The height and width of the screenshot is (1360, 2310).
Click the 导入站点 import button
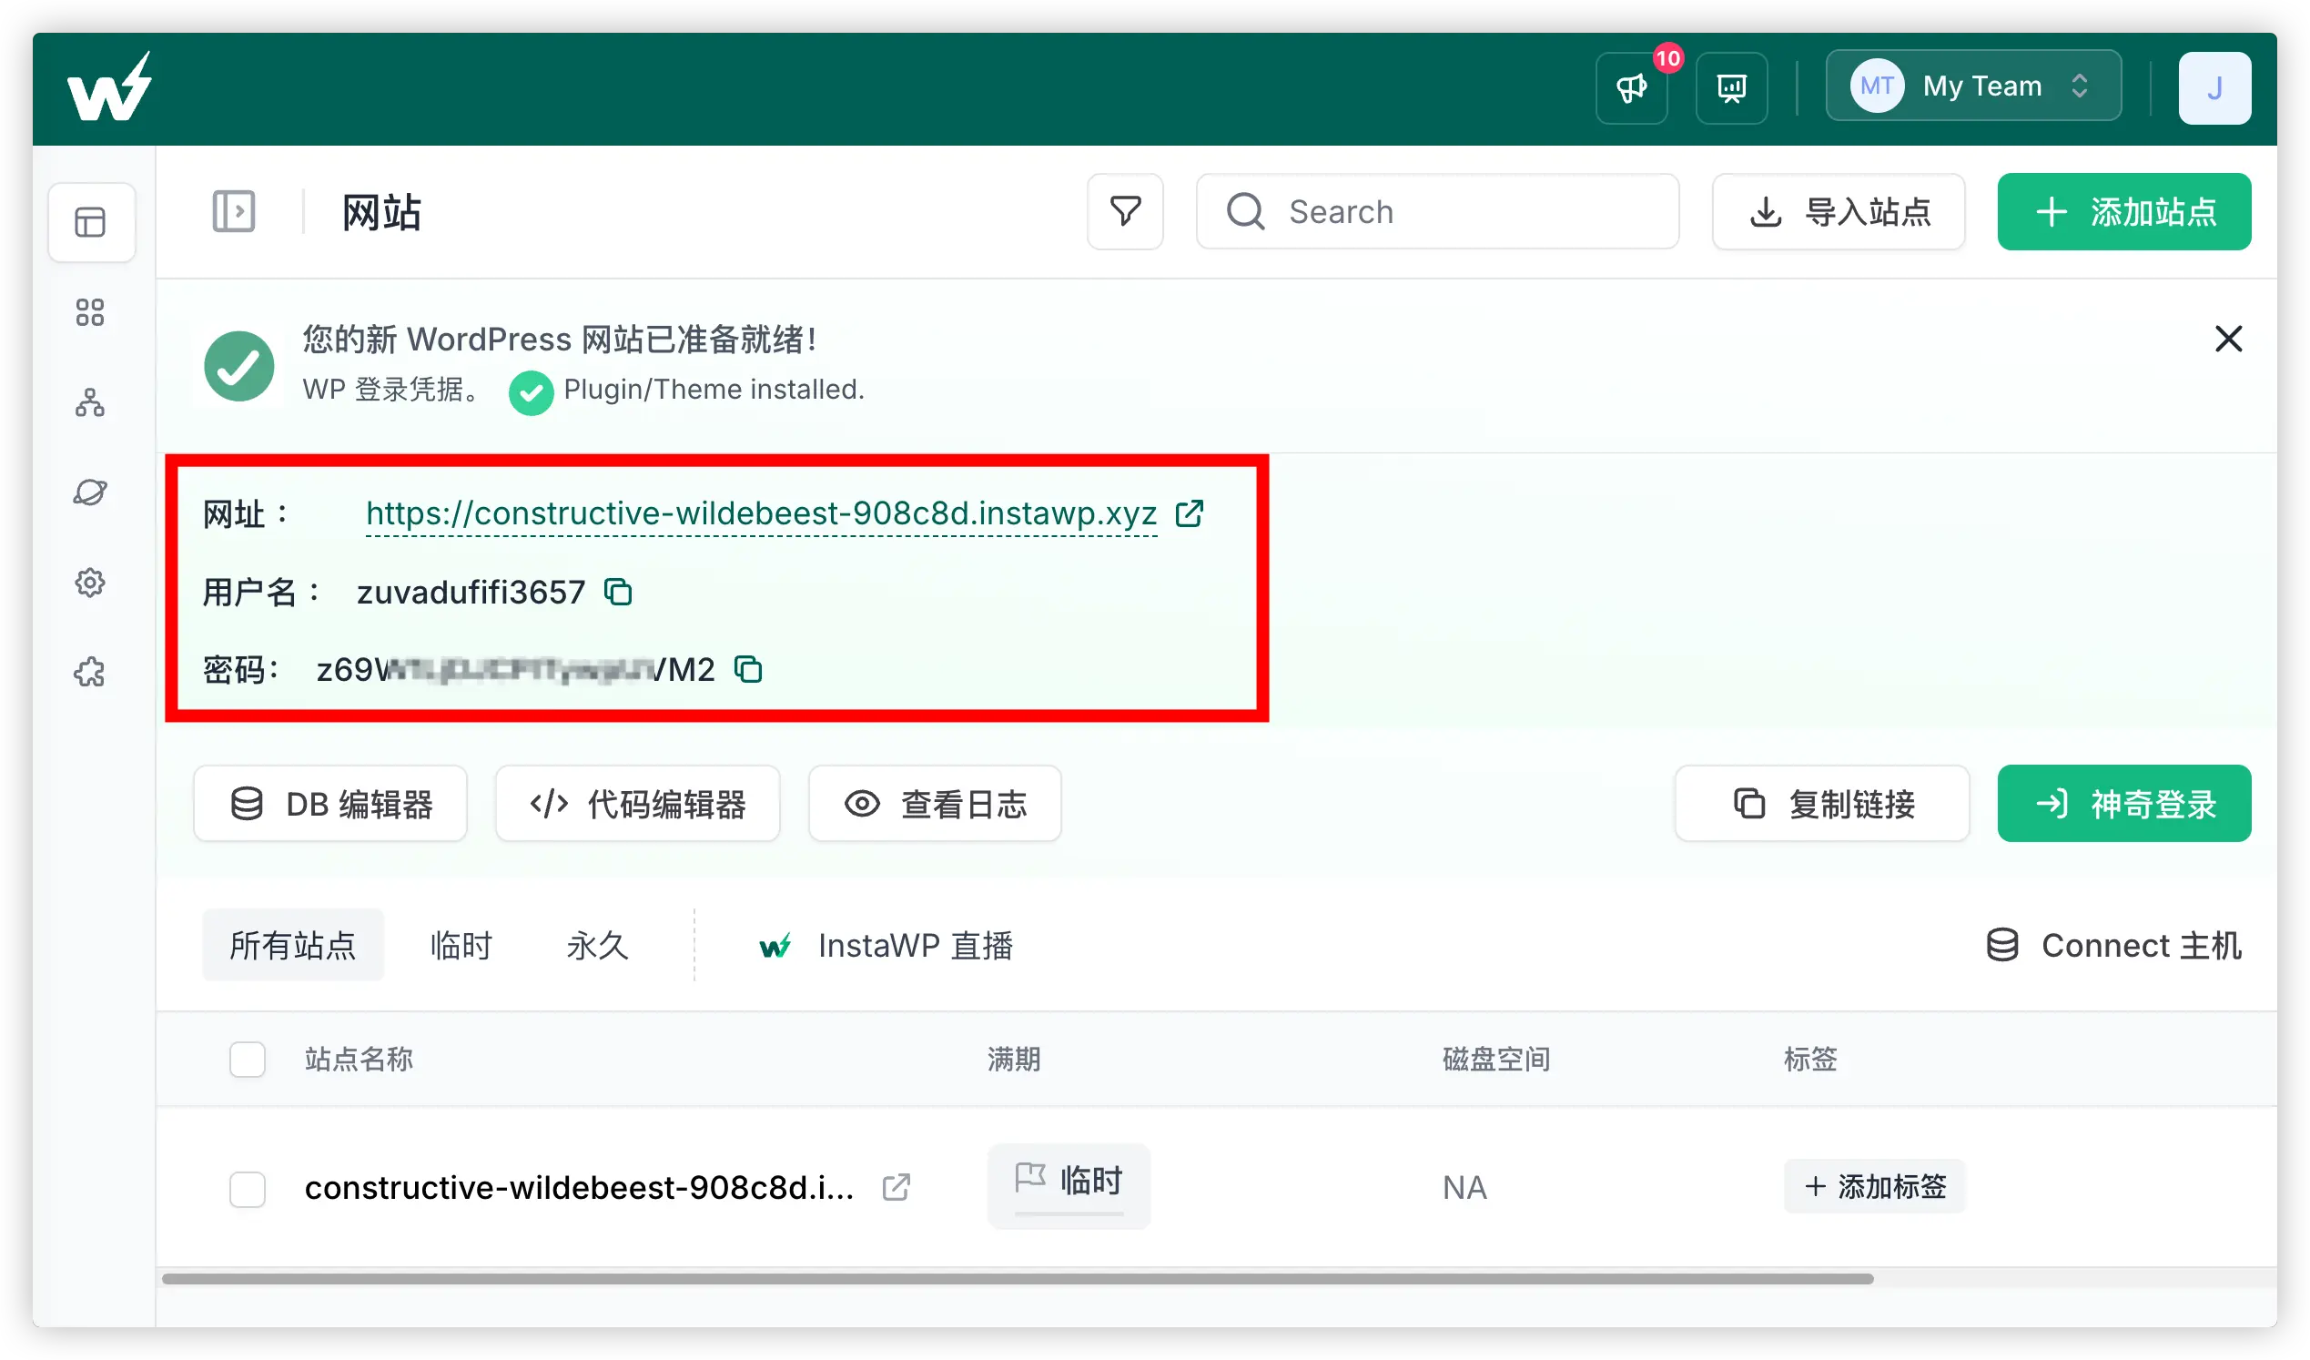pyautogui.click(x=1838, y=212)
